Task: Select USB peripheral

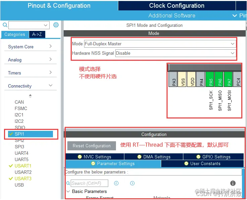Action: 19,185
